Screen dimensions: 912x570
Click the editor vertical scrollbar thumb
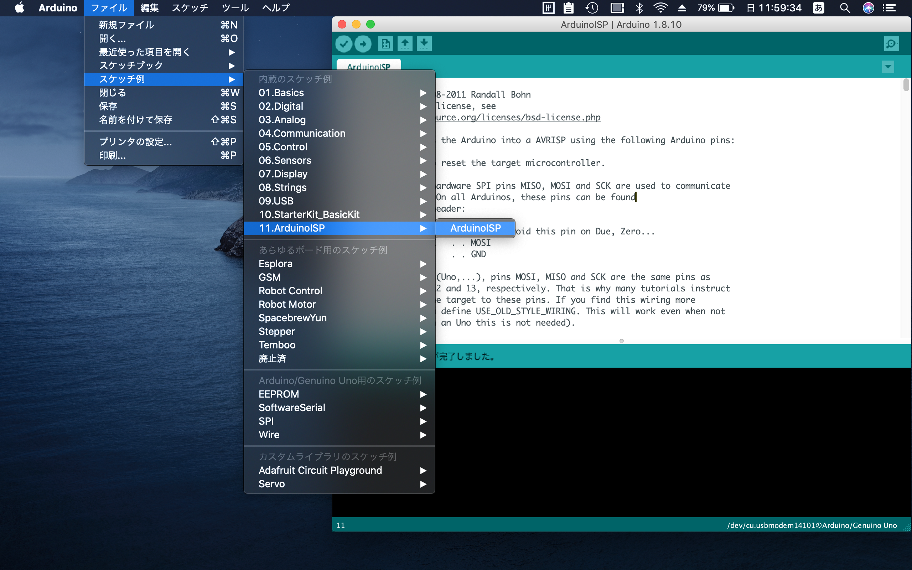coord(906,85)
